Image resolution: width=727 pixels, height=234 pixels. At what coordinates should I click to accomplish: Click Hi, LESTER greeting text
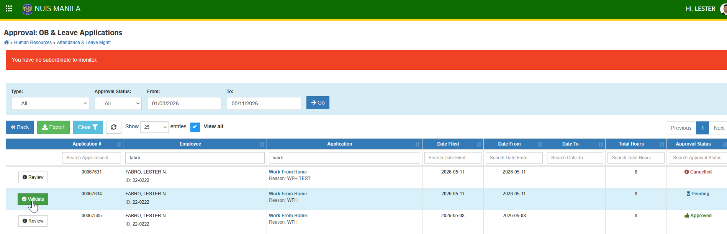[700, 9]
